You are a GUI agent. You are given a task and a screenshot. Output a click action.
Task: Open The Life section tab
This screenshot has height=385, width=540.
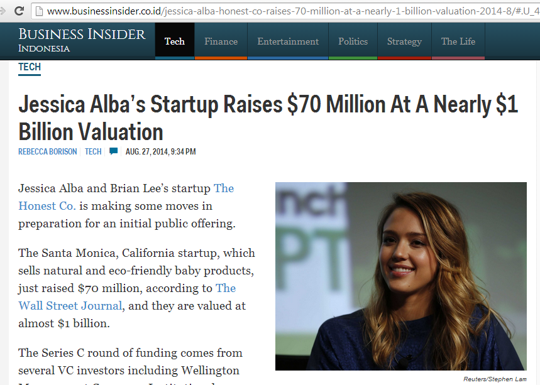[x=458, y=41]
